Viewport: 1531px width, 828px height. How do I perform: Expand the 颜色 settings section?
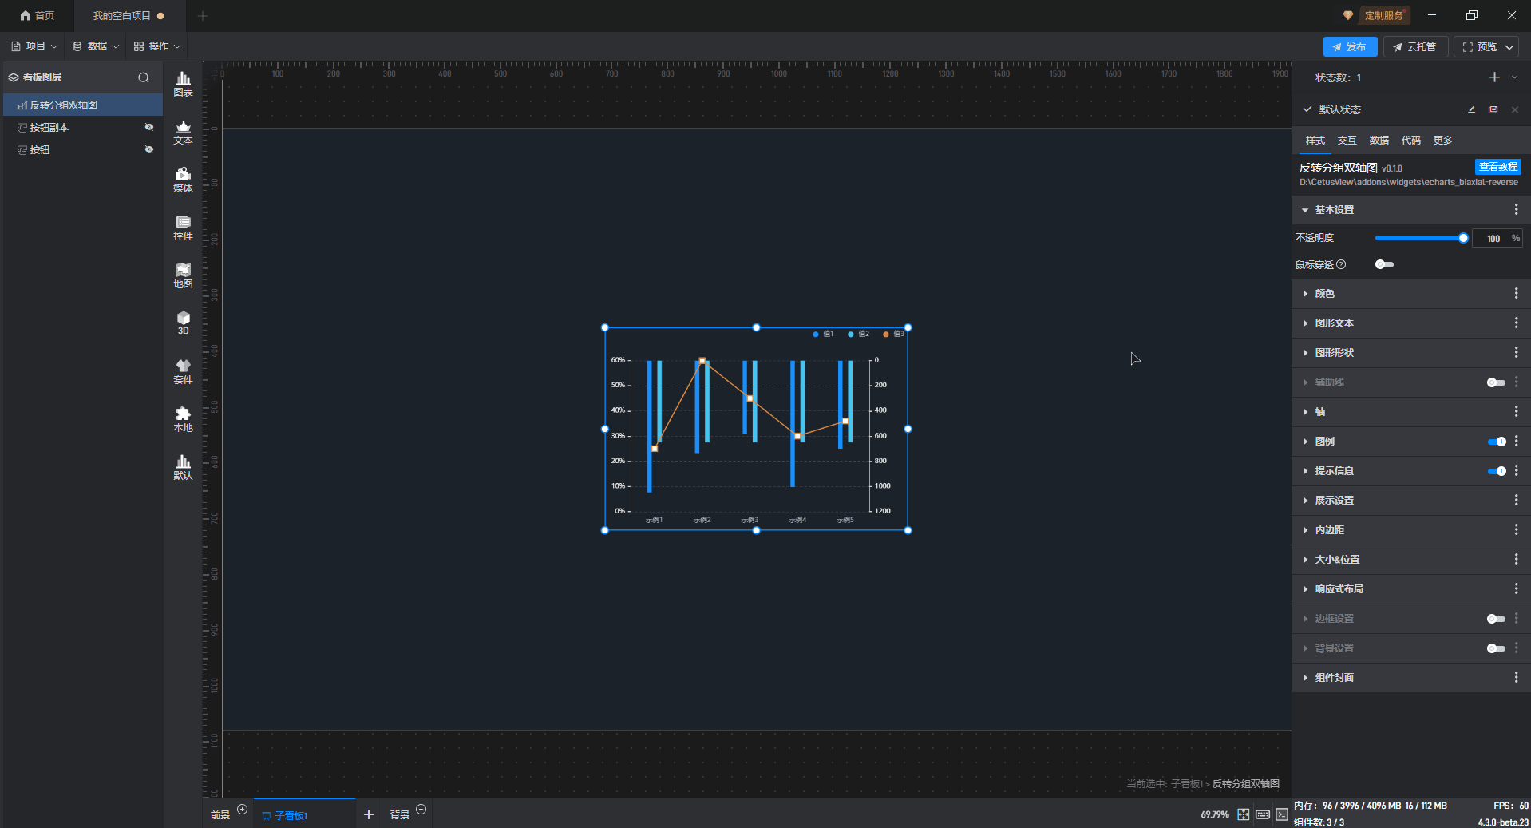pyautogui.click(x=1324, y=294)
